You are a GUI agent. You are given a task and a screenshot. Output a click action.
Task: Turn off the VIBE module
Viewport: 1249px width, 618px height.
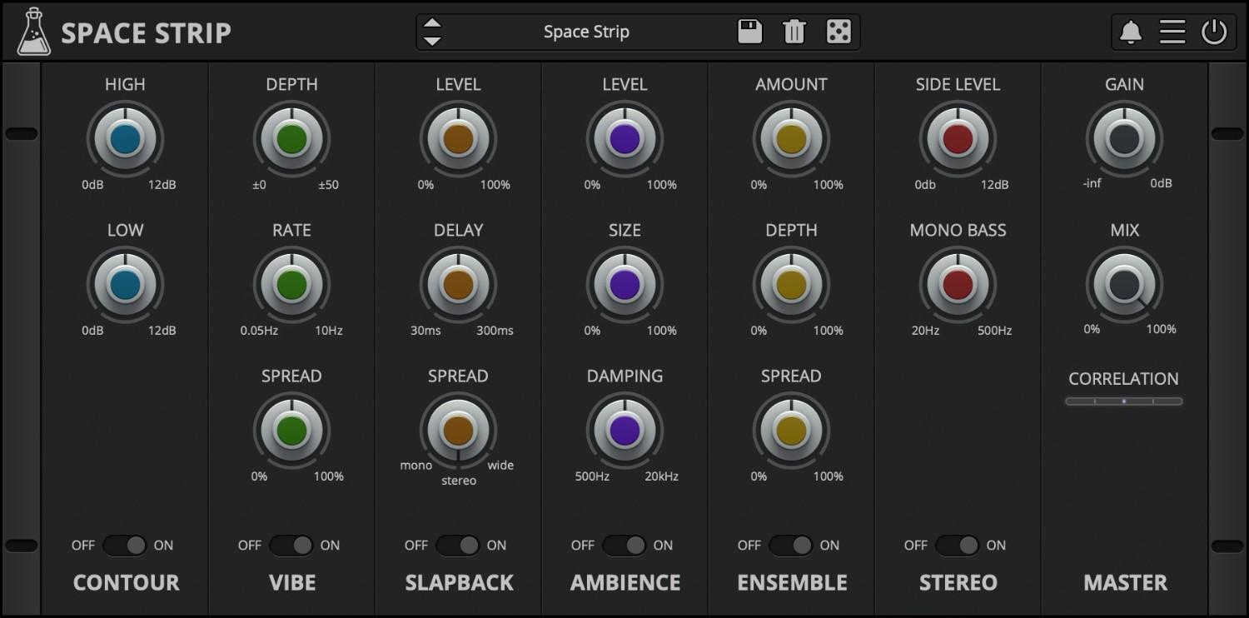pyautogui.click(x=291, y=545)
